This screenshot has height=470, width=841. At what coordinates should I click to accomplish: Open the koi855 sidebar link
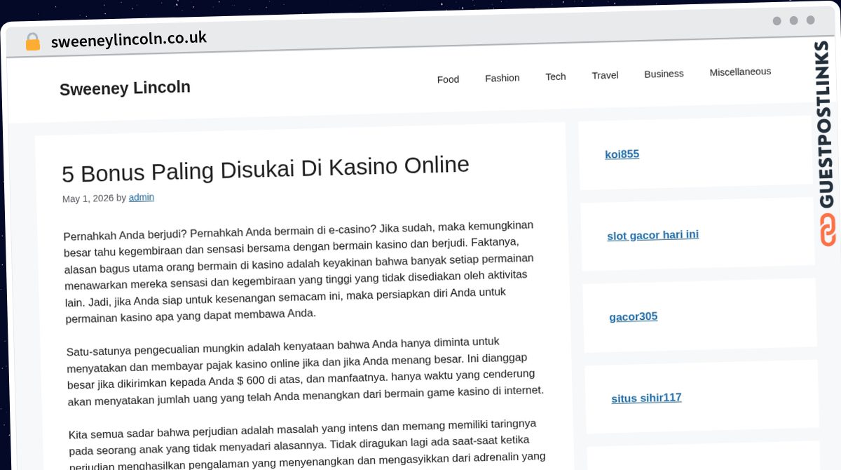point(622,154)
